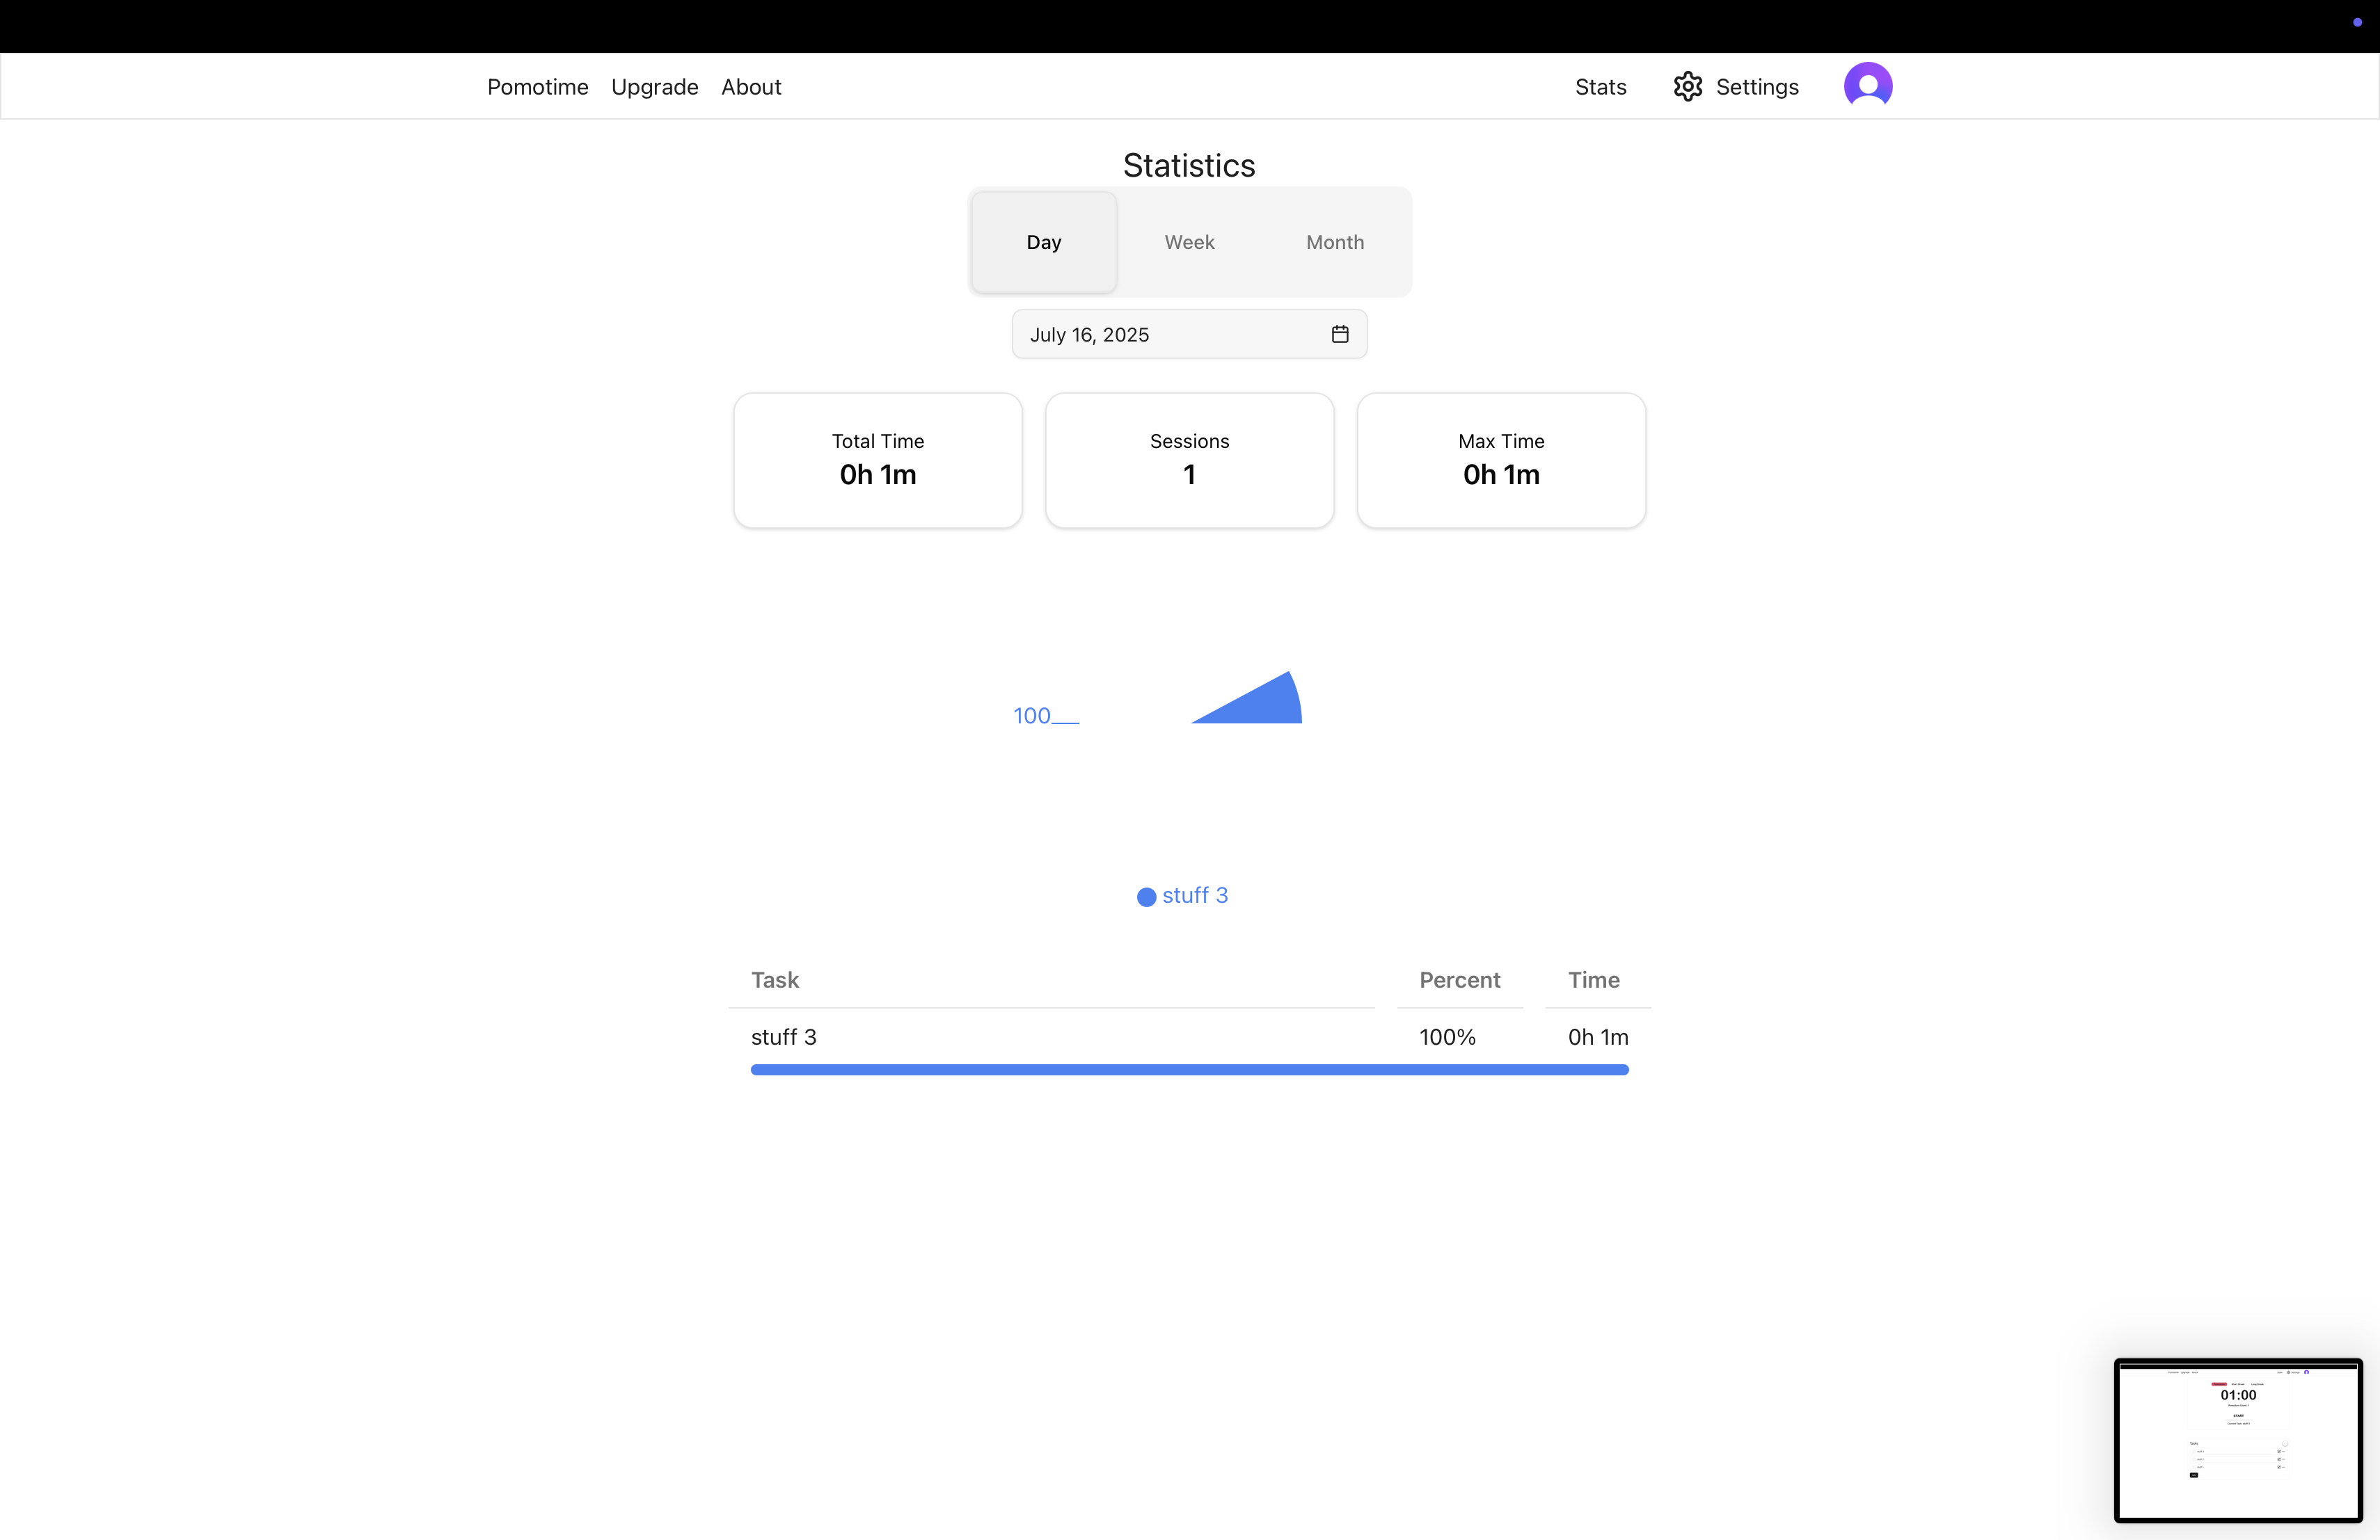This screenshot has width=2380, height=1540.
Task: Switch to the Week tab
Action: [x=1189, y=242]
